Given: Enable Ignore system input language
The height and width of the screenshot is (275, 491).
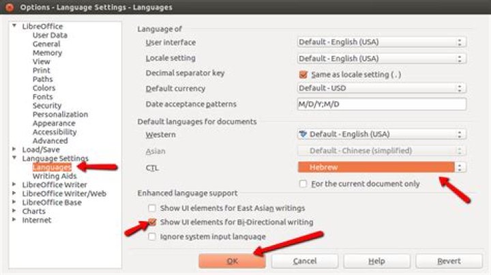Looking at the screenshot, I should [x=152, y=237].
